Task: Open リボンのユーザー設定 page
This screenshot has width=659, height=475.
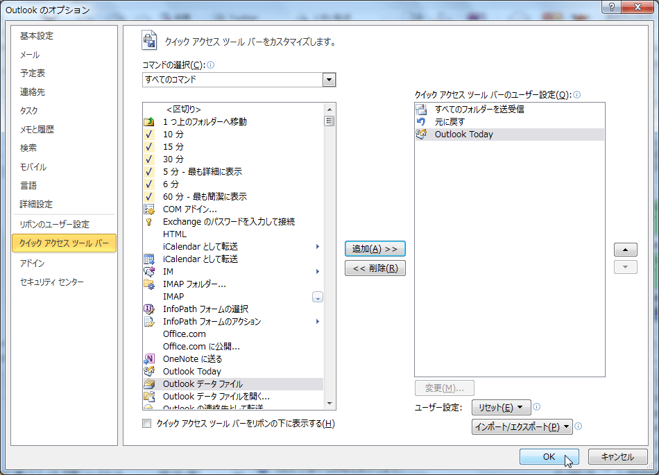Action: click(55, 224)
